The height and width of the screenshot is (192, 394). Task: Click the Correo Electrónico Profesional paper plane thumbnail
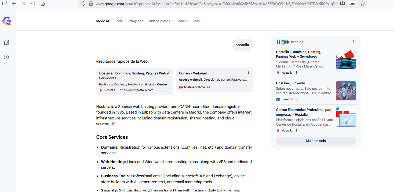pos(346,117)
